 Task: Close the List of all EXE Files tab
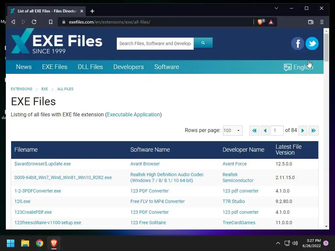(81, 11)
